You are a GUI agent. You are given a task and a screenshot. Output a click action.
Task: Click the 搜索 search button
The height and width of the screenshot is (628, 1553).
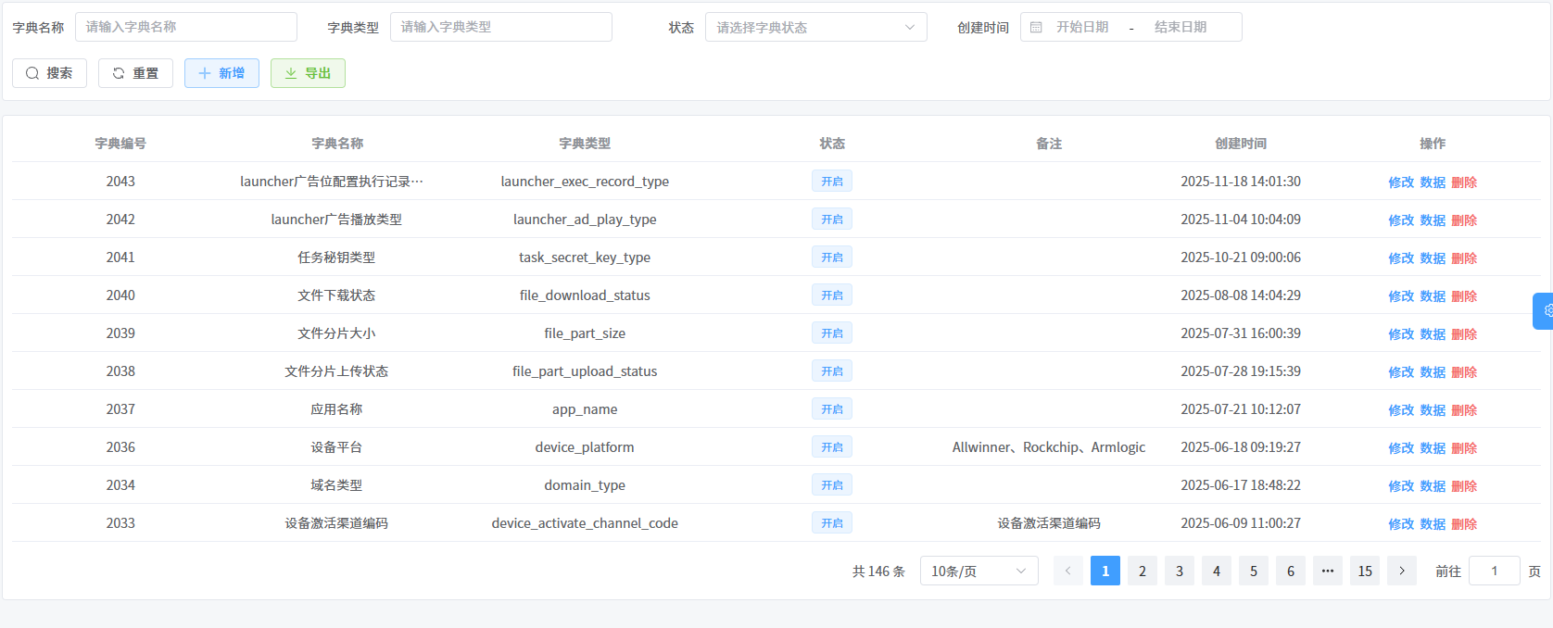(x=49, y=73)
